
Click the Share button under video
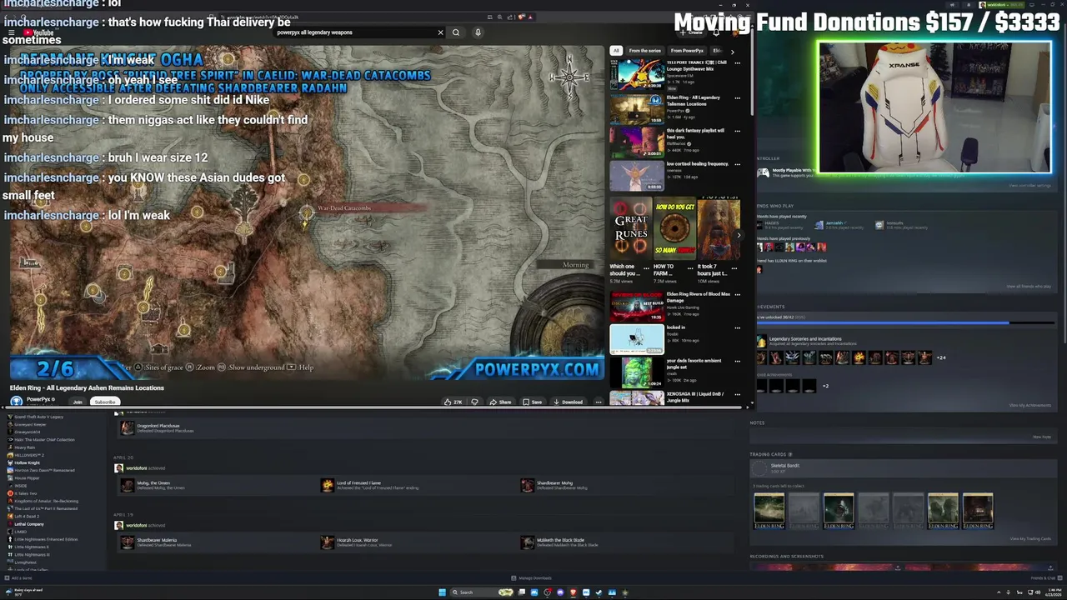pyautogui.click(x=501, y=402)
